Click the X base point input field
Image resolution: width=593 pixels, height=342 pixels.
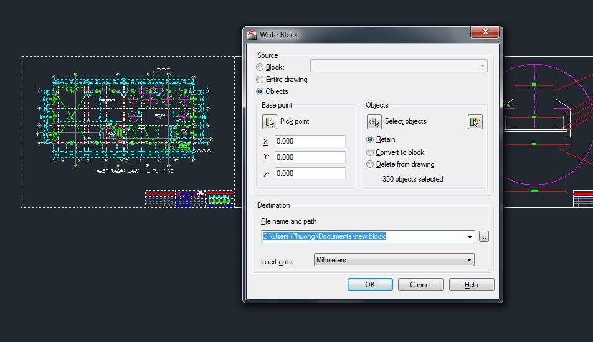(310, 141)
